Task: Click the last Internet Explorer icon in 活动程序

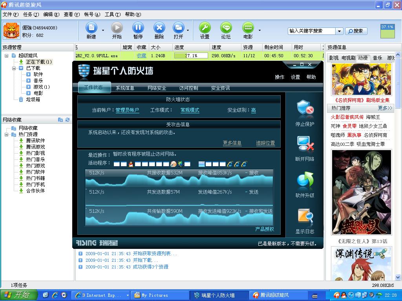Action: pyautogui.click(x=244, y=164)
